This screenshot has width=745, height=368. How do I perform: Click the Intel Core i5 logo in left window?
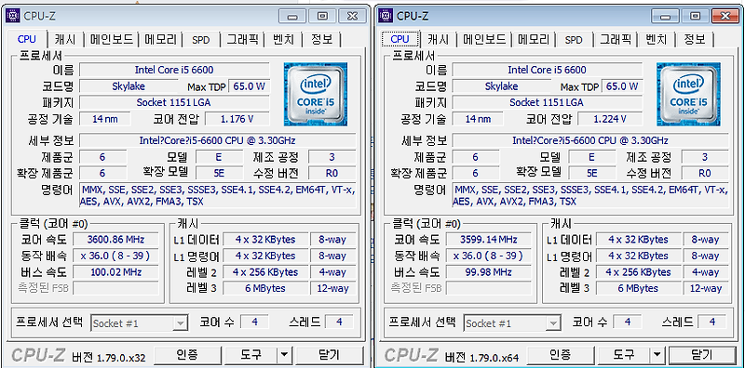[316, 95]
